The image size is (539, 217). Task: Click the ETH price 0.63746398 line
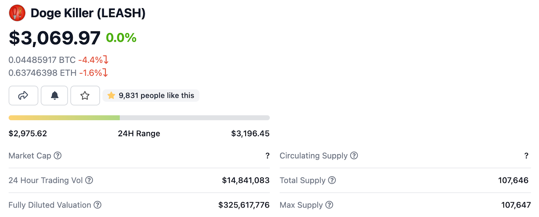(x=58, y=73)
